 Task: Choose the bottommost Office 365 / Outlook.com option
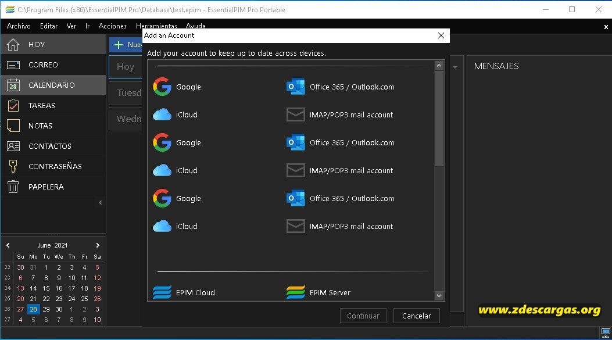click(341, 198)
